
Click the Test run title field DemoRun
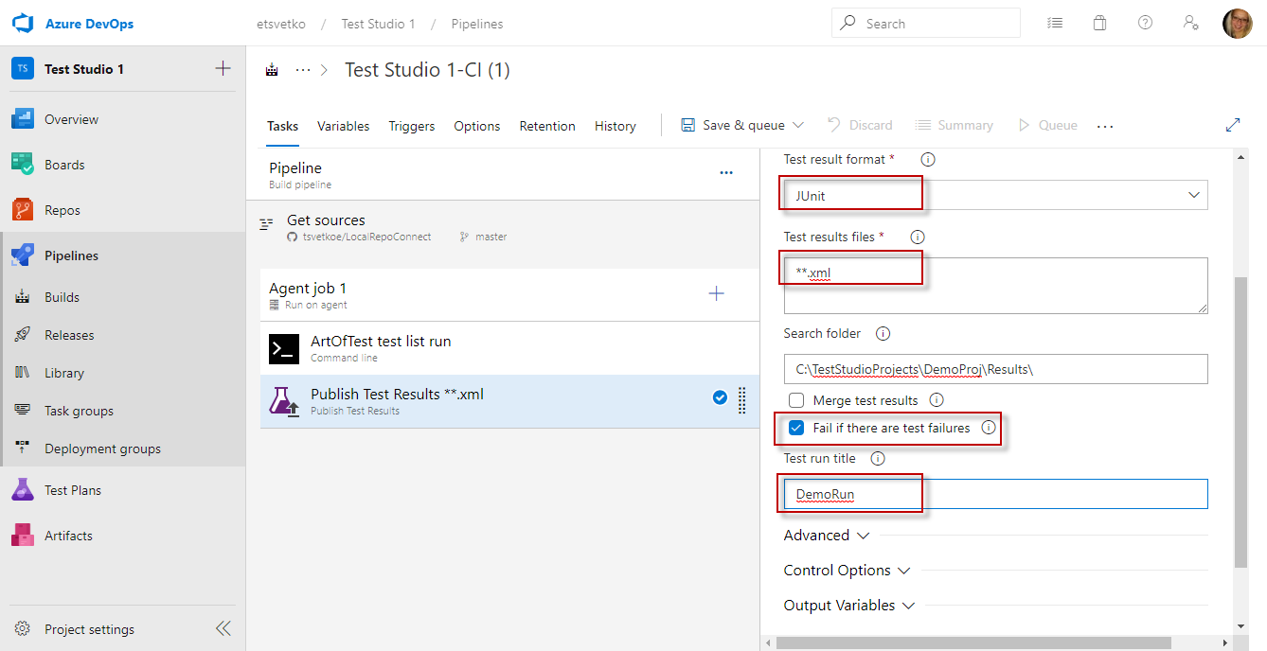click(x=995, y=494)
